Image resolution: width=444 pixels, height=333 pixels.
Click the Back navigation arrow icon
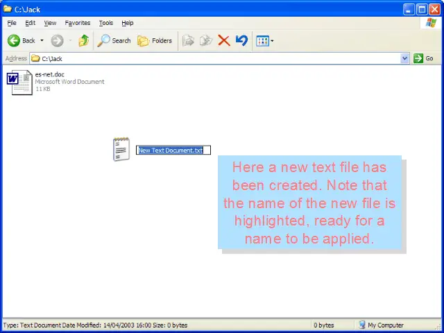tap(14, 41)
